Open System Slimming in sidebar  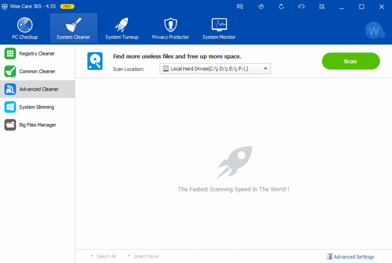(x=38, y=107)
